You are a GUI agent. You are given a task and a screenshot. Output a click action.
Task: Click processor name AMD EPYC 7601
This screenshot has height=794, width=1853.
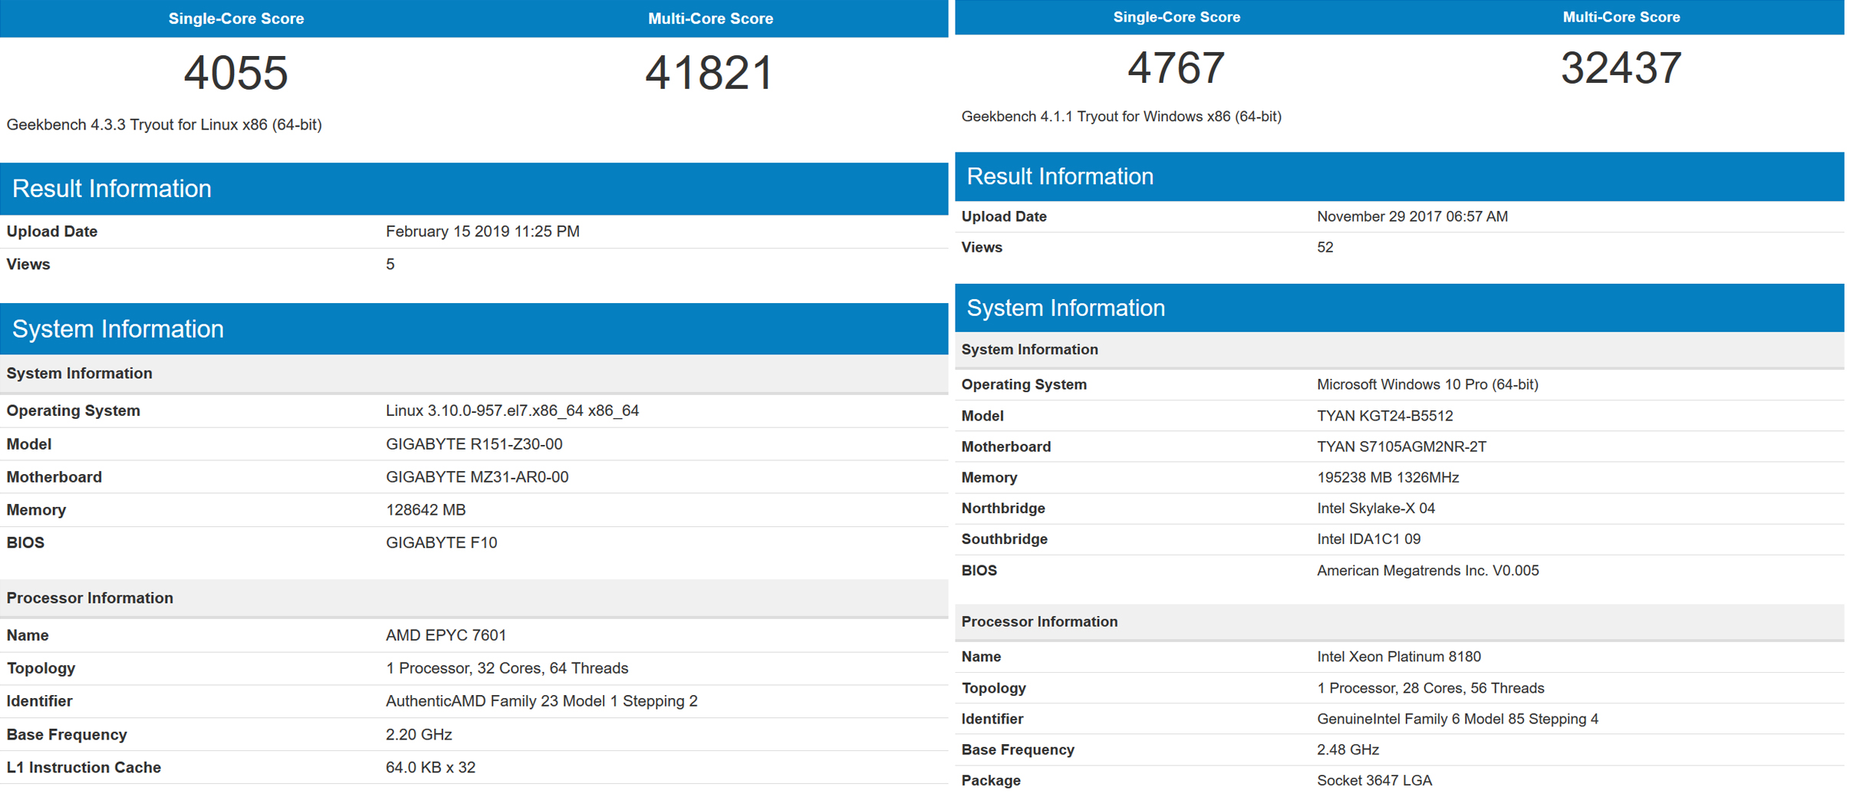(x=446, y=635)
